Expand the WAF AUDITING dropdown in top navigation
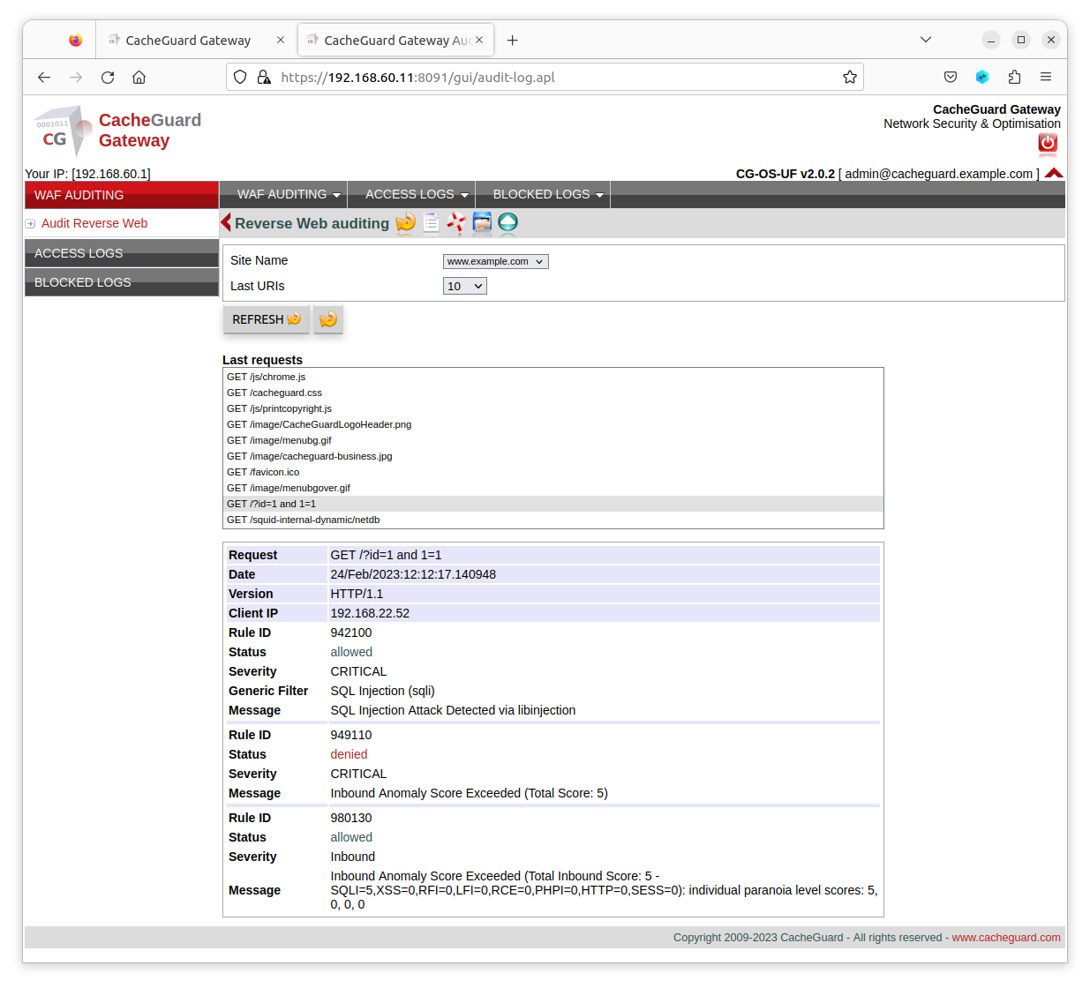The width and height of the screenshot is (1090, 988). 282,194
